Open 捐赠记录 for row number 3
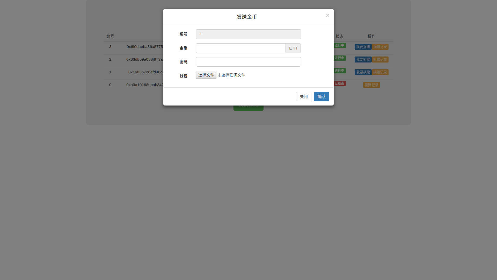The image size is (497, 280). click(x=380, y=47)
